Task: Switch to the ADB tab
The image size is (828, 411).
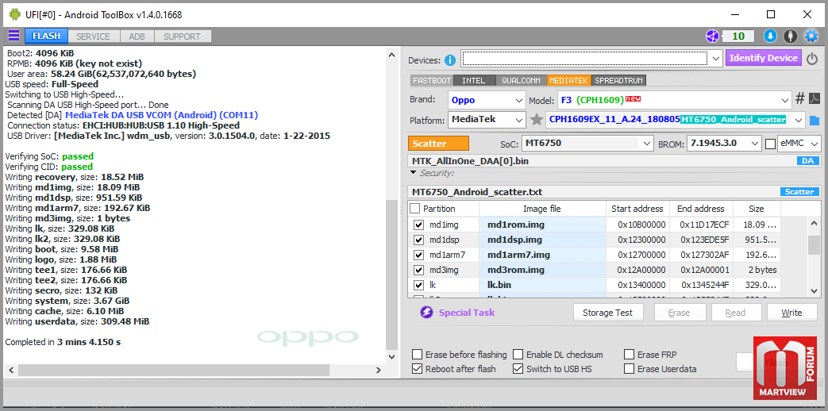Action: 137,36
